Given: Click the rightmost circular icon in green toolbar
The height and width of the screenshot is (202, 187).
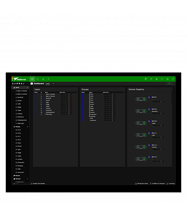Looking at the screenshot, I should click(173, 79).
